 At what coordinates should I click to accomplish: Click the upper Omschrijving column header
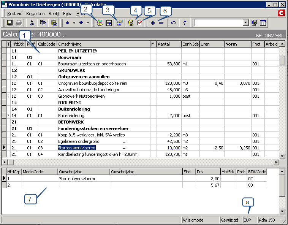(x=104, y=44)
